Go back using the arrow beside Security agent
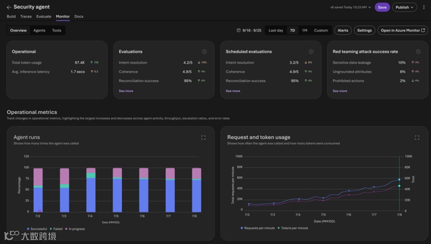 coord(9,7)
